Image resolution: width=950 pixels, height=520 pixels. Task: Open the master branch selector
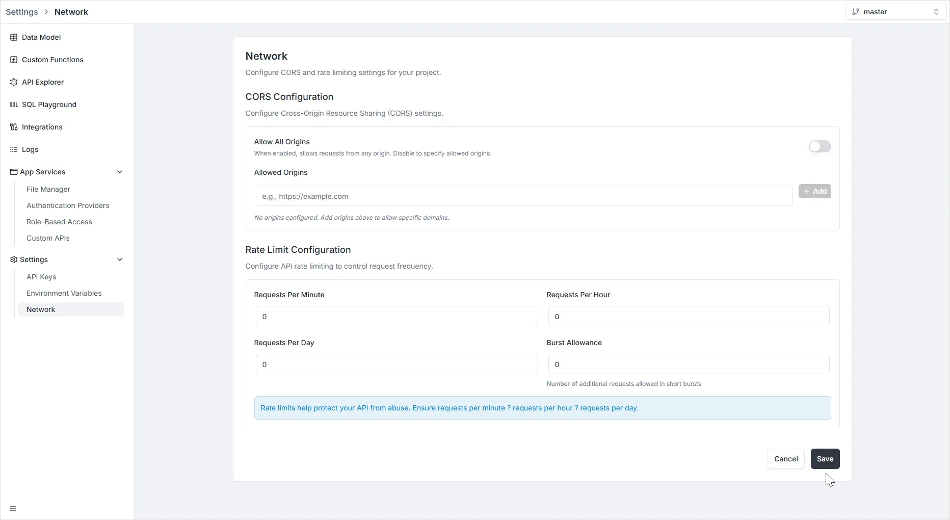[895, 11]
